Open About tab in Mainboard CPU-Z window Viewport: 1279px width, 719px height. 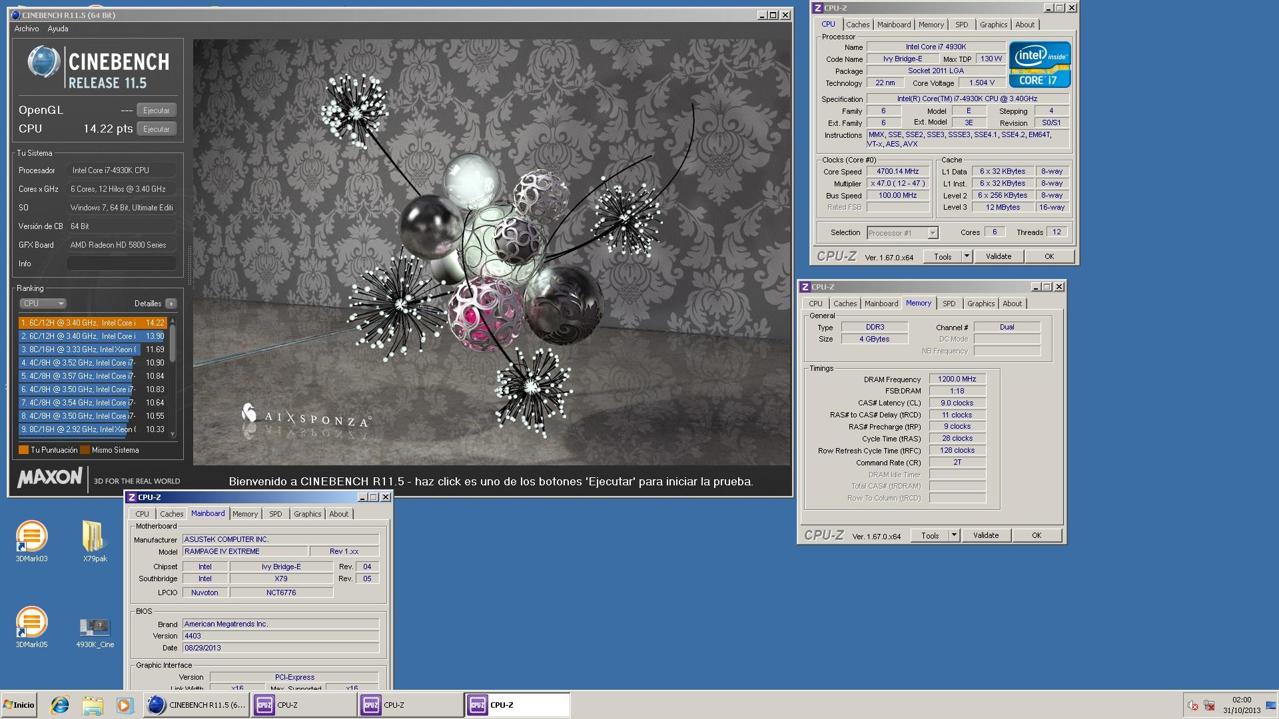(338, 514)
